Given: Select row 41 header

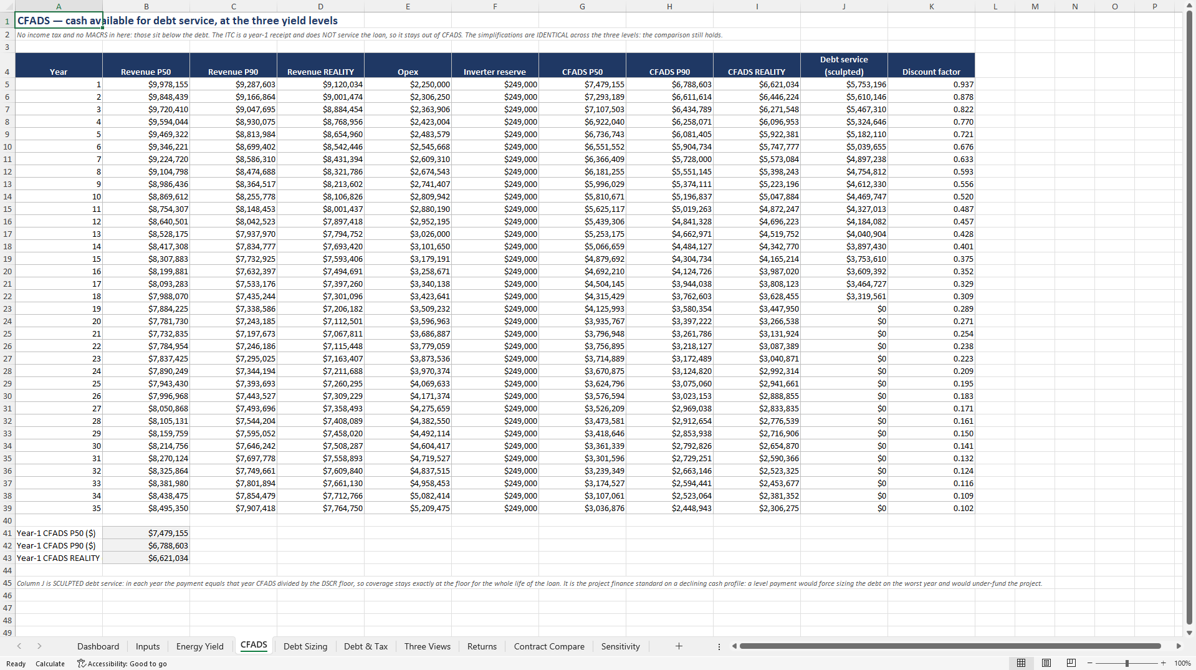Looking at the screenshot, I should (x=7, y=533).
